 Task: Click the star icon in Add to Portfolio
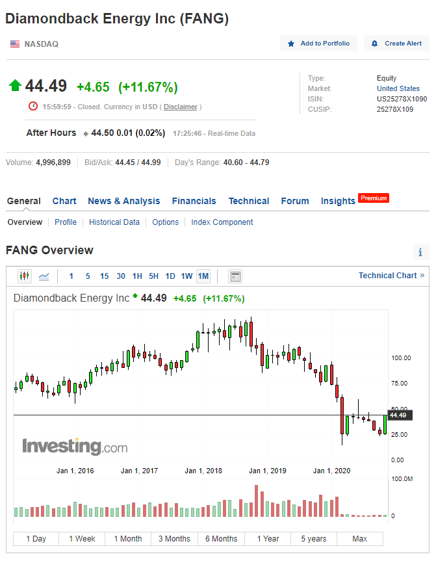coord(291,44)
